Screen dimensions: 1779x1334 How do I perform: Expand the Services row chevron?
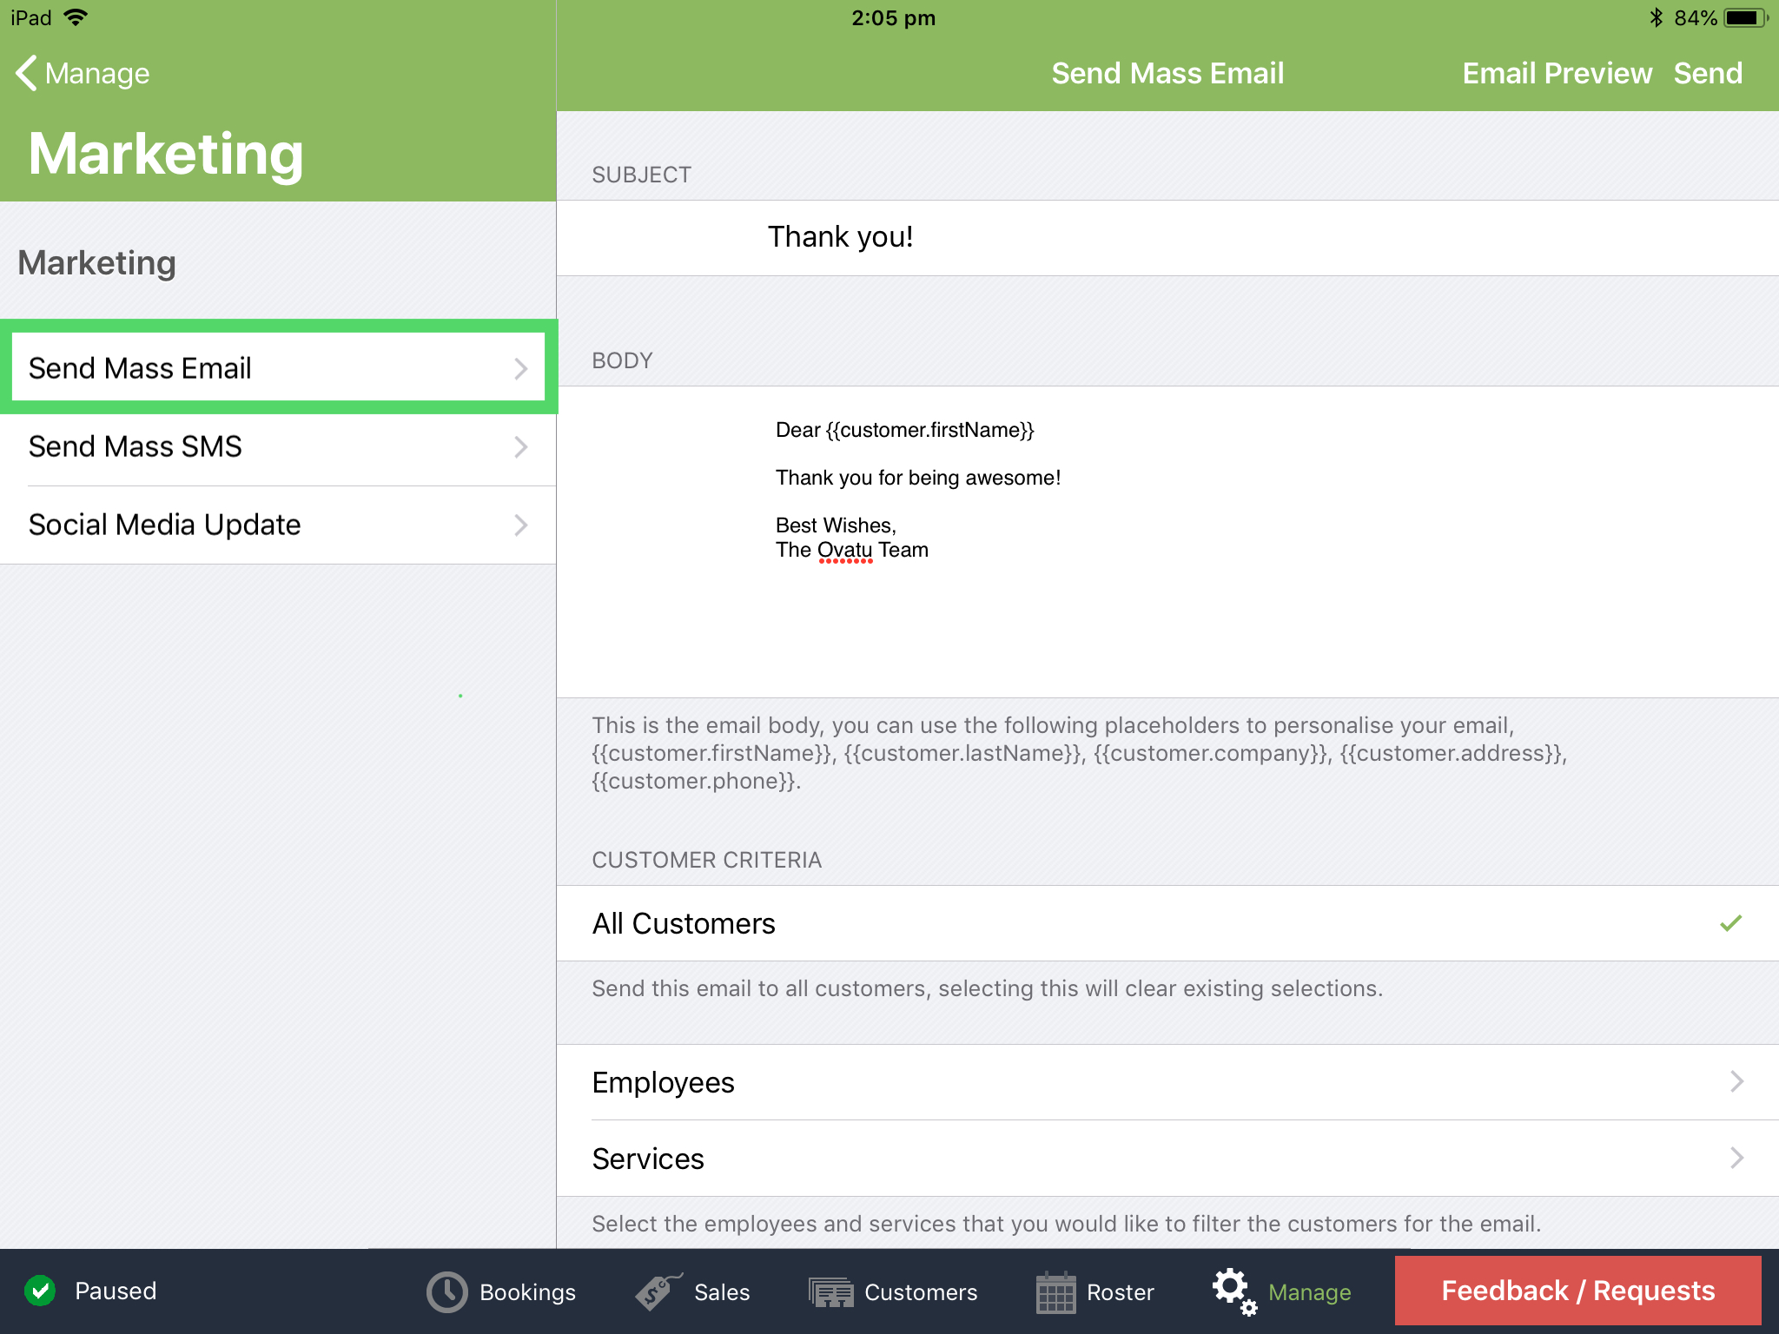tap(1736, 1159)
